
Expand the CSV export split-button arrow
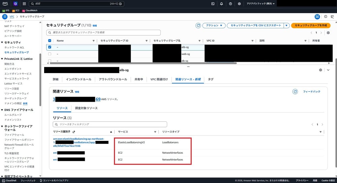point(286,25)
